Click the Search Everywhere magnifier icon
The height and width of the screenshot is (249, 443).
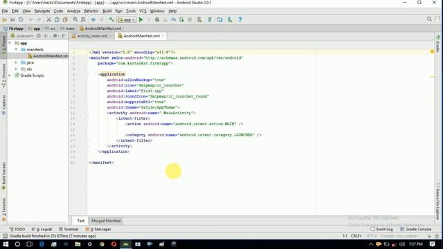[x=429, y=19]
